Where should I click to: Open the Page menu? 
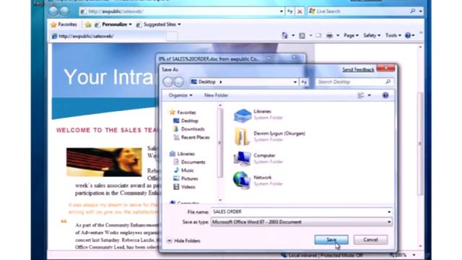point(351,35)
